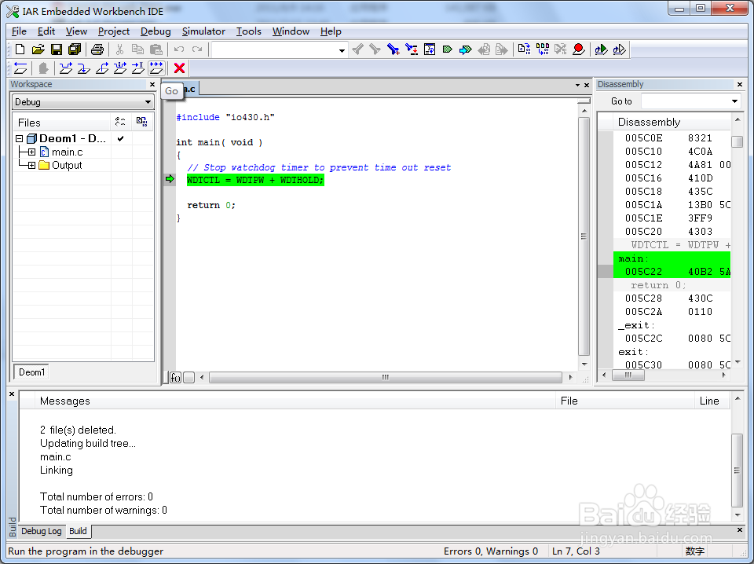Stop debugging with the red X icon
Screen dimensions: 754x564
pyautogui.click(x=179, y=68)
